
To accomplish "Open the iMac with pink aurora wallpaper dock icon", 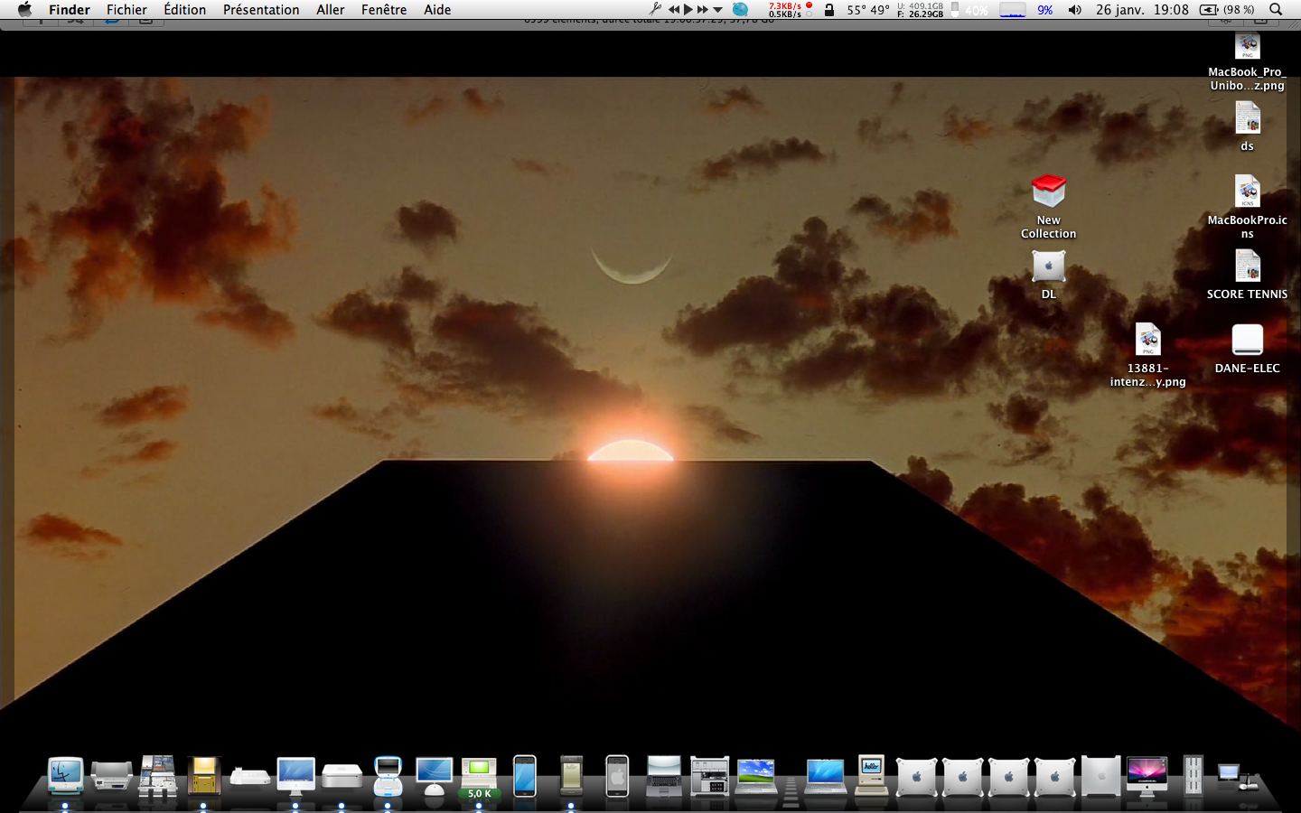I will 1147,775.
